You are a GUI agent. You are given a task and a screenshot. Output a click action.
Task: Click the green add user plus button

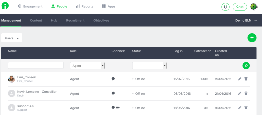[x=252, y=38]
